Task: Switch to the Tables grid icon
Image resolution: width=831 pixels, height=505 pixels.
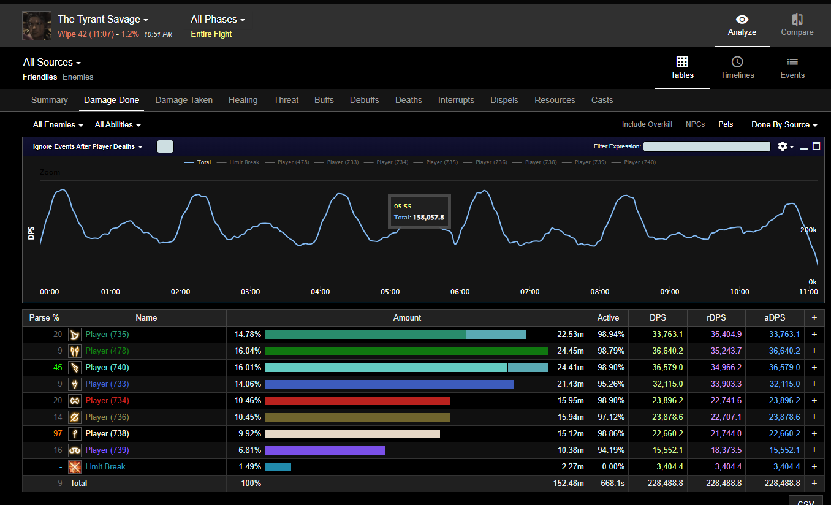Action: 682,61
